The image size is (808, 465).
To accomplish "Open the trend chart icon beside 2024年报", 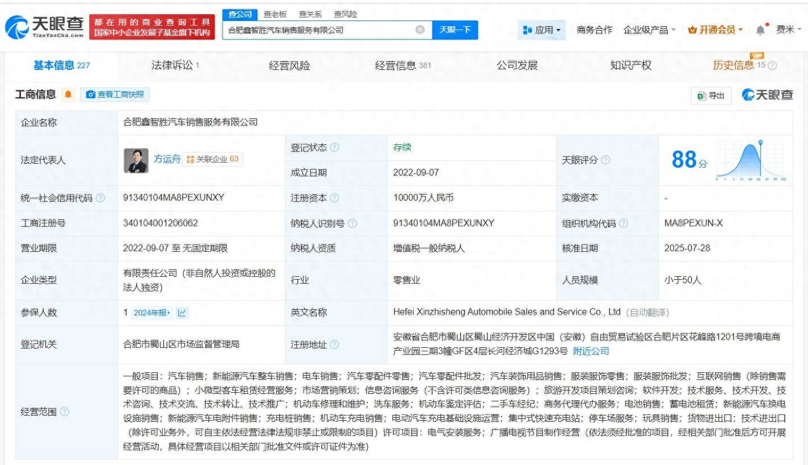I will [x=182, y=313].
